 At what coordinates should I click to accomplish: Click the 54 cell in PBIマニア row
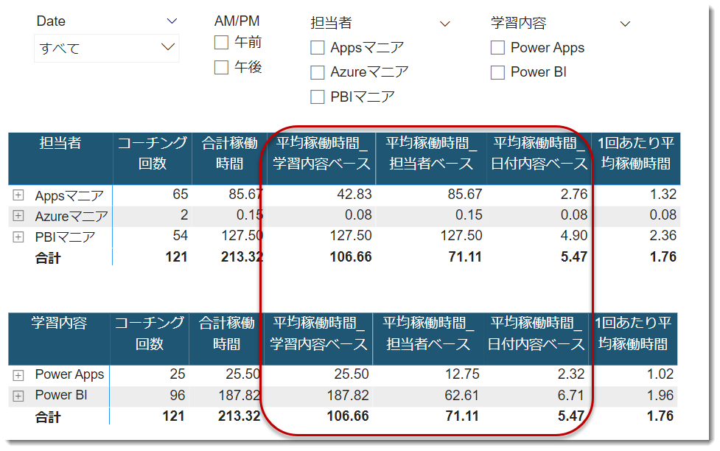(x=181, y=236)
